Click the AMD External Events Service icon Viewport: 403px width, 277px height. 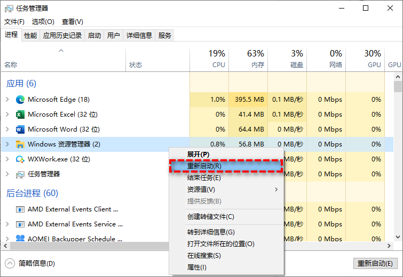pos(20,224)
